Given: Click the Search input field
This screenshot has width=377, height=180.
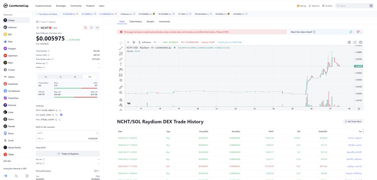Looking at the screenshot, I should 354,6.
